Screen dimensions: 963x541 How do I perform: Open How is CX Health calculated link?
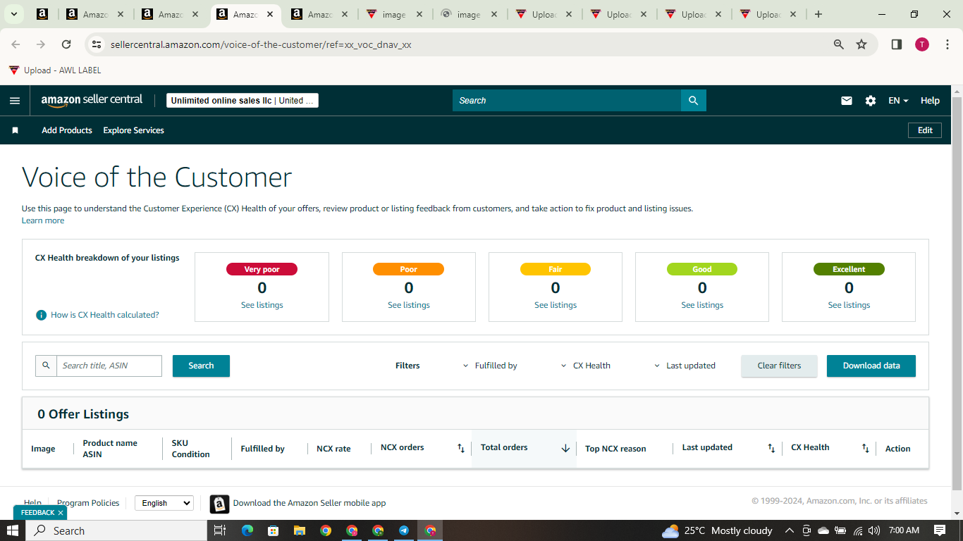(x=105, y=315)
